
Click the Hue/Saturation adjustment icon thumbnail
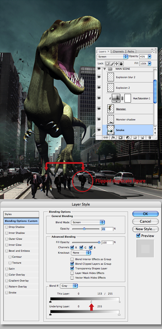click(x=116, y=98)
